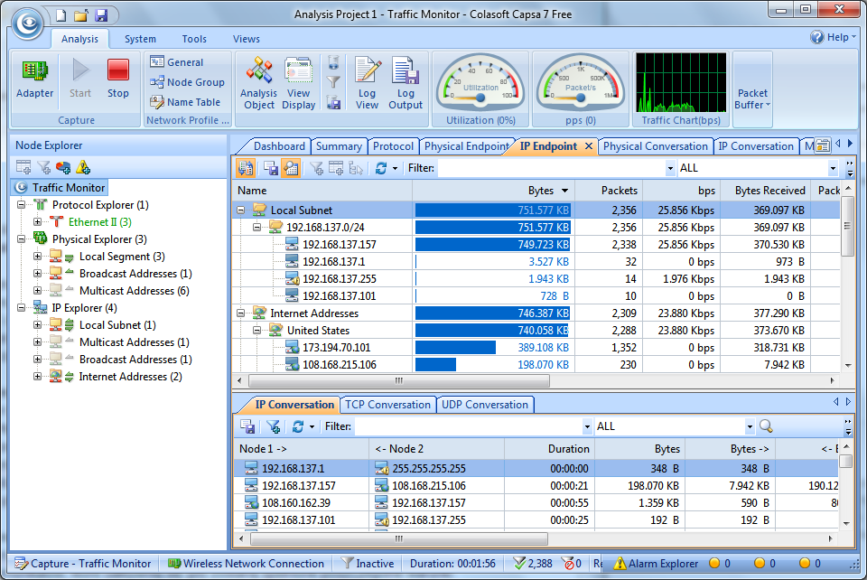Open the Packet Buffer dropdown
Image resolution: width=867 pixels, height=580 pixels.
(752, 89)
